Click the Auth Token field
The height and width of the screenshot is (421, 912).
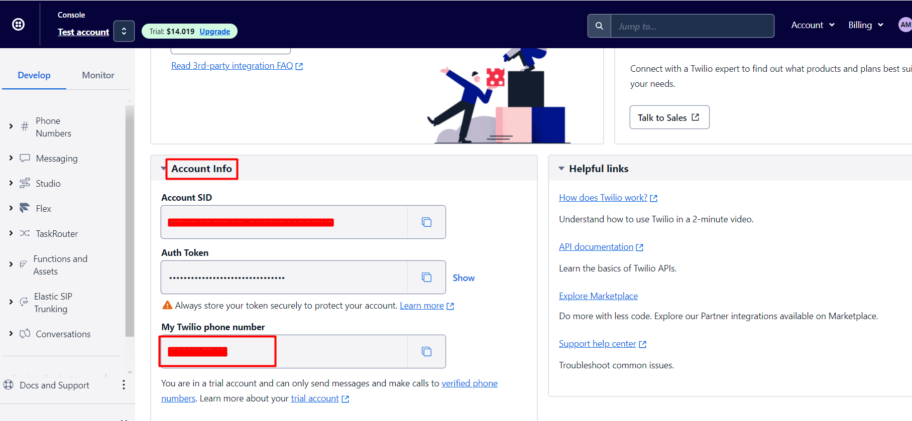[284, 277]
